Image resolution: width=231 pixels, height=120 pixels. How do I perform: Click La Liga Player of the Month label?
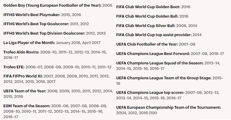tap(29, 43)
